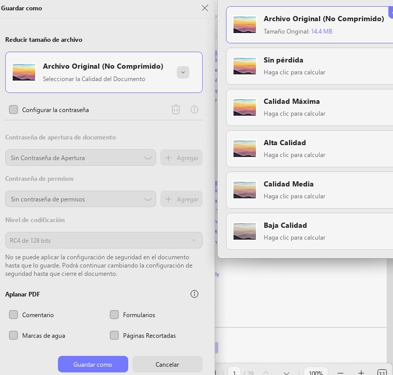Click the trash icon beside Configurar la contraseña
This screenshot has height=375, width=393.
coord(176,110)
